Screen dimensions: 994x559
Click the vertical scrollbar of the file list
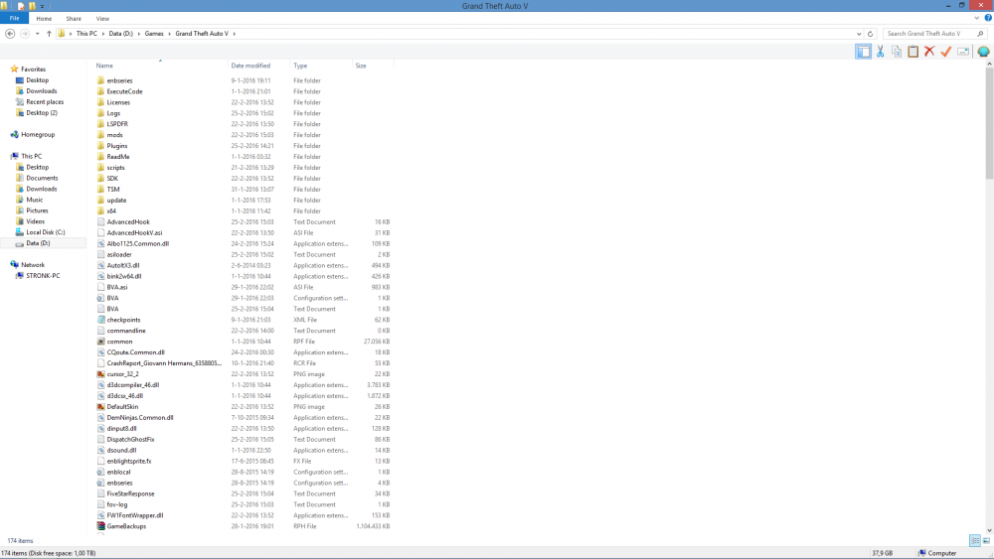click(x=989, y=123)
